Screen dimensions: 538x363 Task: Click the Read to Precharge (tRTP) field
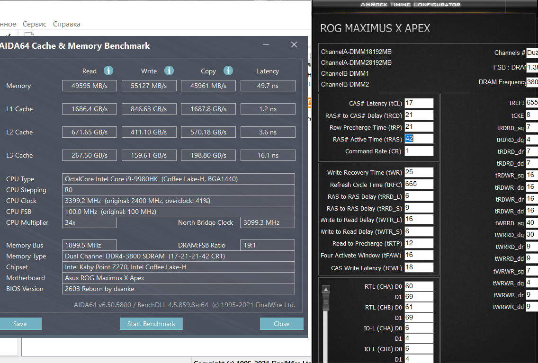coord(419,243)
